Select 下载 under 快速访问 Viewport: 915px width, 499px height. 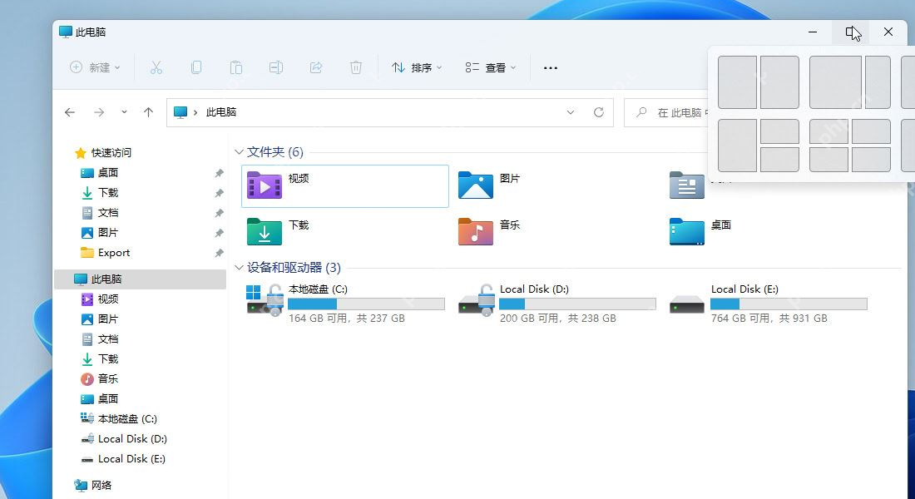click(108, 193)
